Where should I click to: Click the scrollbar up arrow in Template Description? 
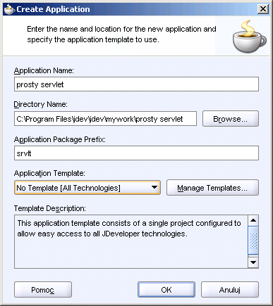coord(253,220)
